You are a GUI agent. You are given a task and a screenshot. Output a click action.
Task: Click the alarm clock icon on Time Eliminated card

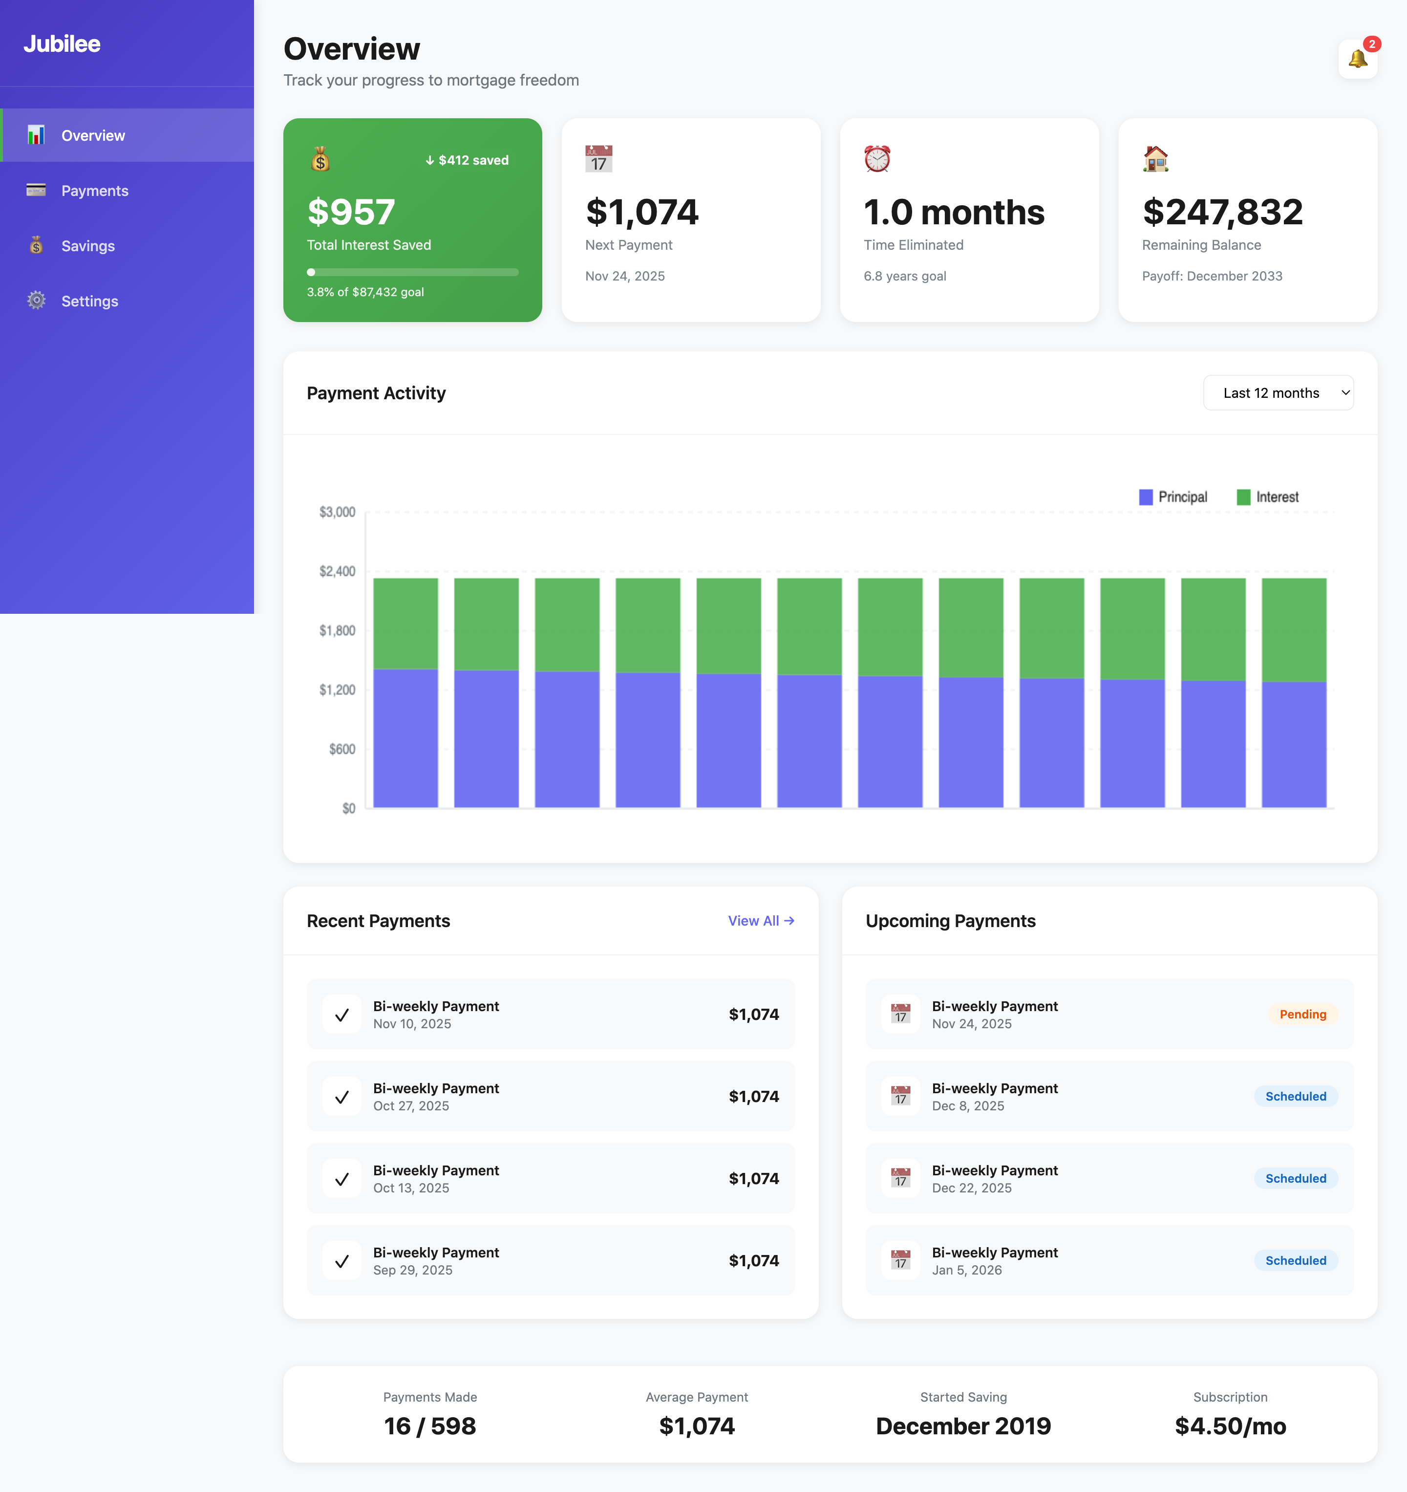pos(877,158)
